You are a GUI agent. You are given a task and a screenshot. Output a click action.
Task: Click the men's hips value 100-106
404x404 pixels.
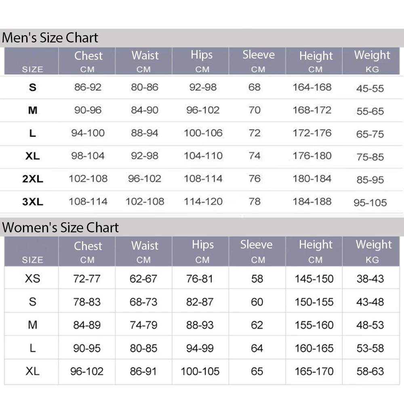pos(203,133)
